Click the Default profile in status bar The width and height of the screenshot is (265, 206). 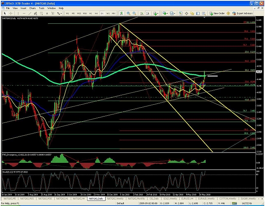click(x=120, y=203)
